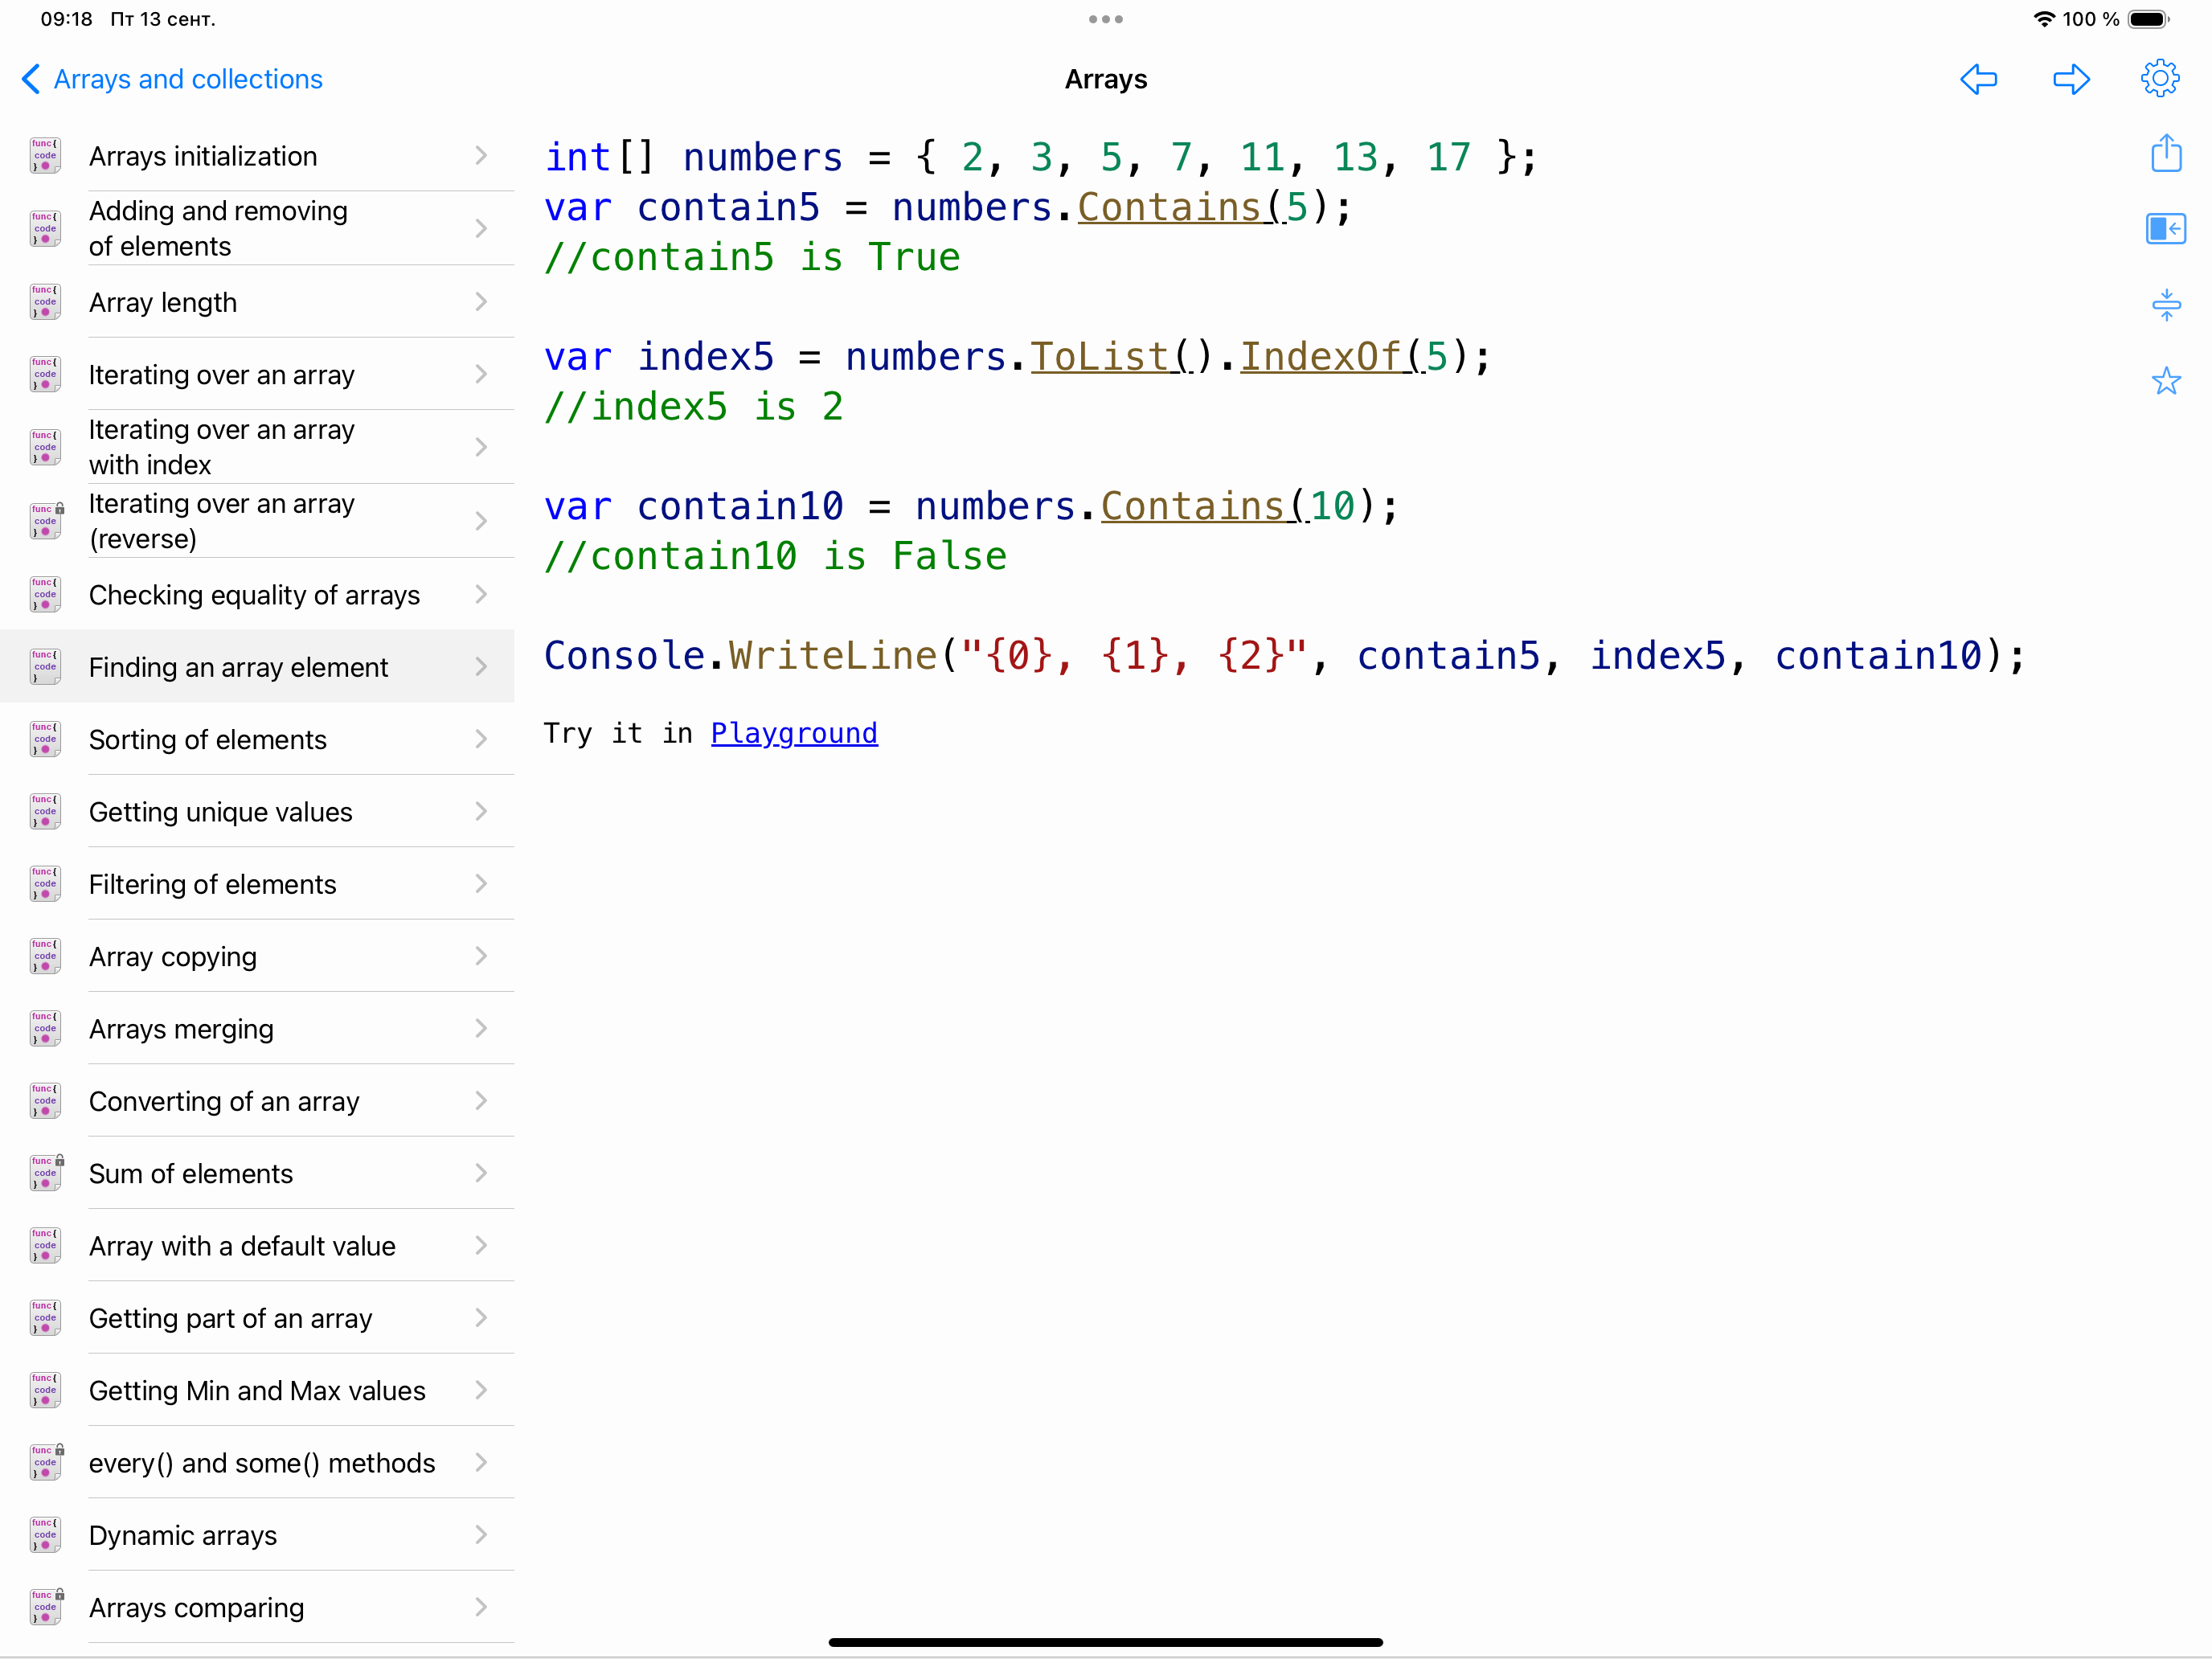The height and width of the screenshot is (1659, 2212).
Task: Expand chevron for Sum of elements
Action: (481, 1173)
